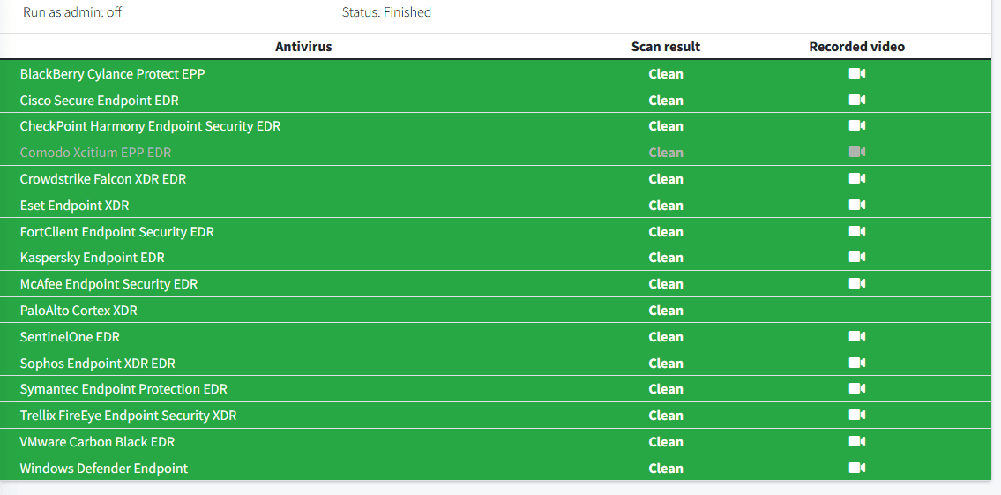The width and height of the screenshot is (1001, 495).
Task: Open Windows Defender Endpoint video recording
Action: [x=856, y=469]
